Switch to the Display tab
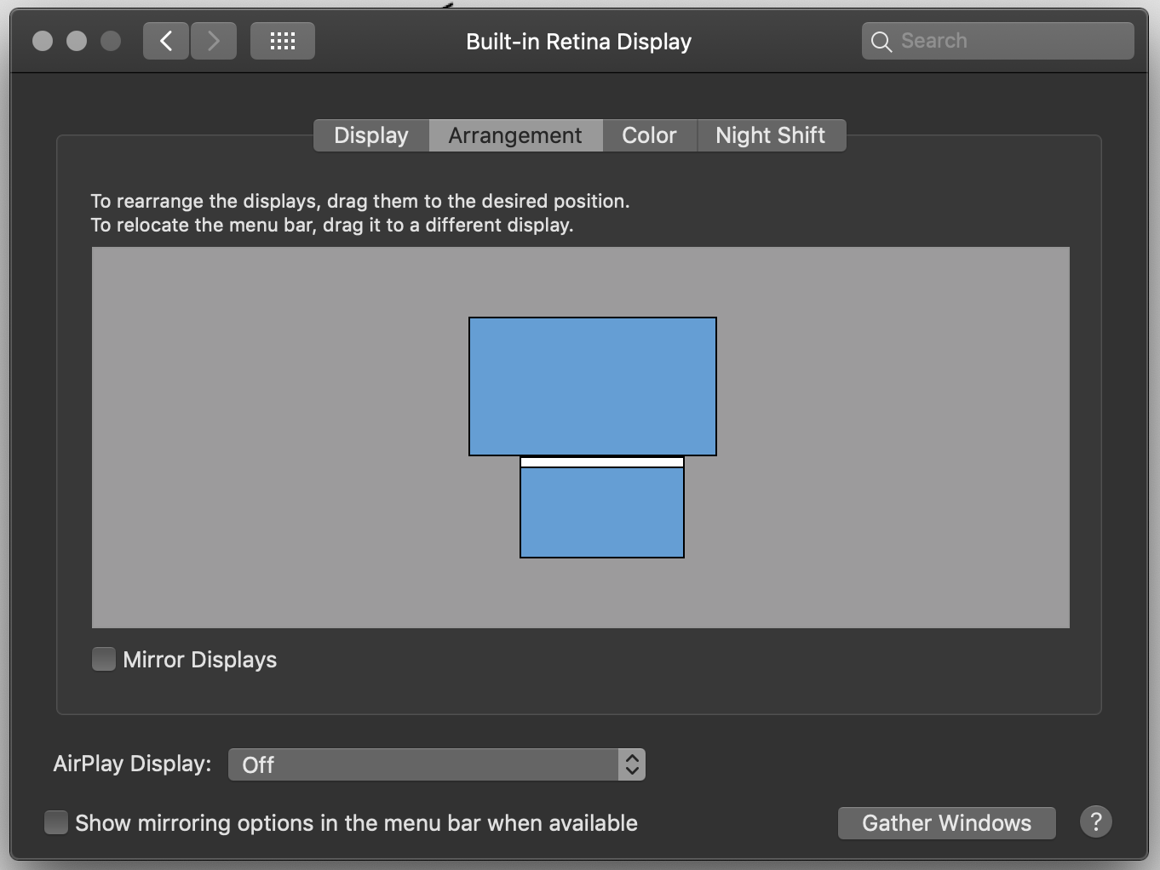 pyautogui.click(x=371, y=135)
